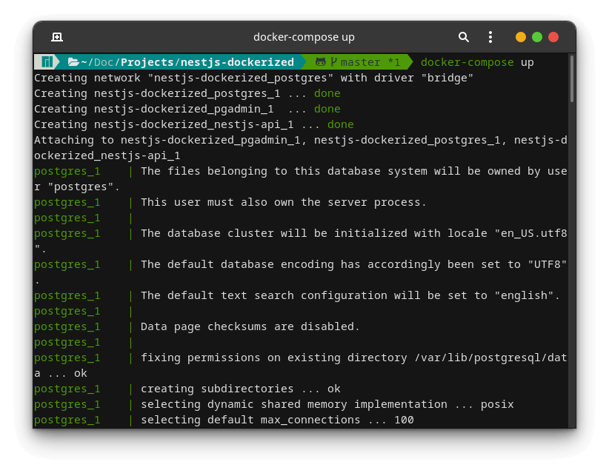The image size is (609, 473).
Task: Open terminal search with magnifier icon
Action: 463,37
